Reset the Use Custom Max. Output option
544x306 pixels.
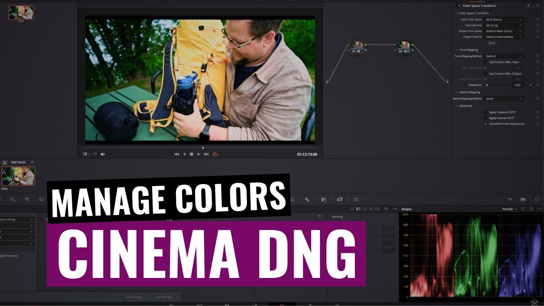(x=538, y=74)
